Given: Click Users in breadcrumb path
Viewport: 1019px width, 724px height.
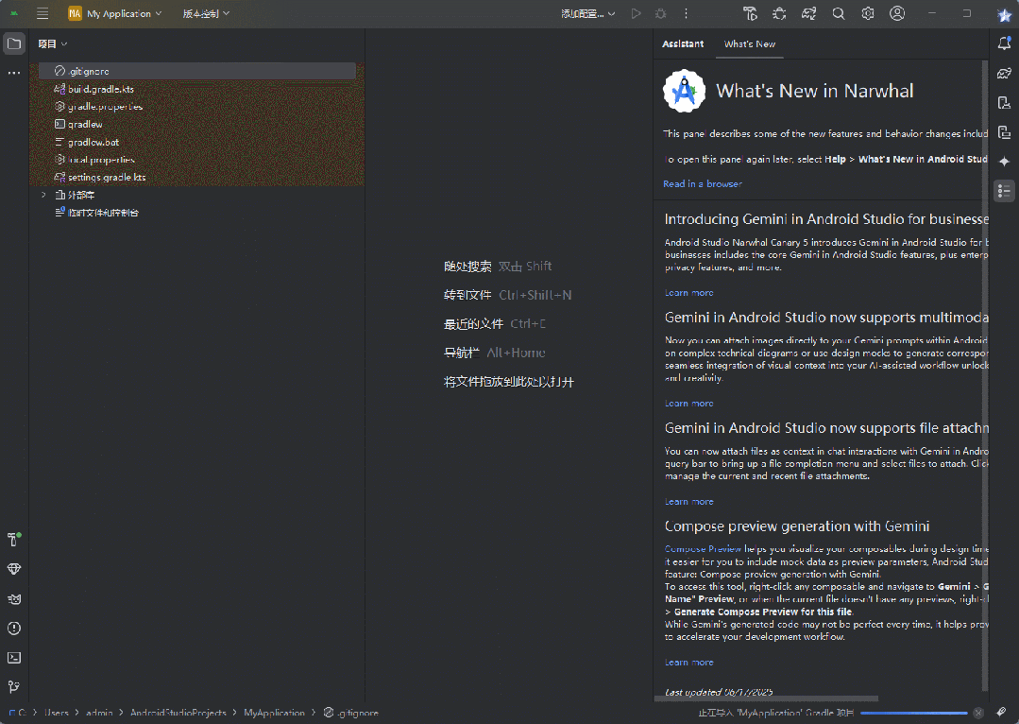Looking at the screenshot, I should (56, 713).
